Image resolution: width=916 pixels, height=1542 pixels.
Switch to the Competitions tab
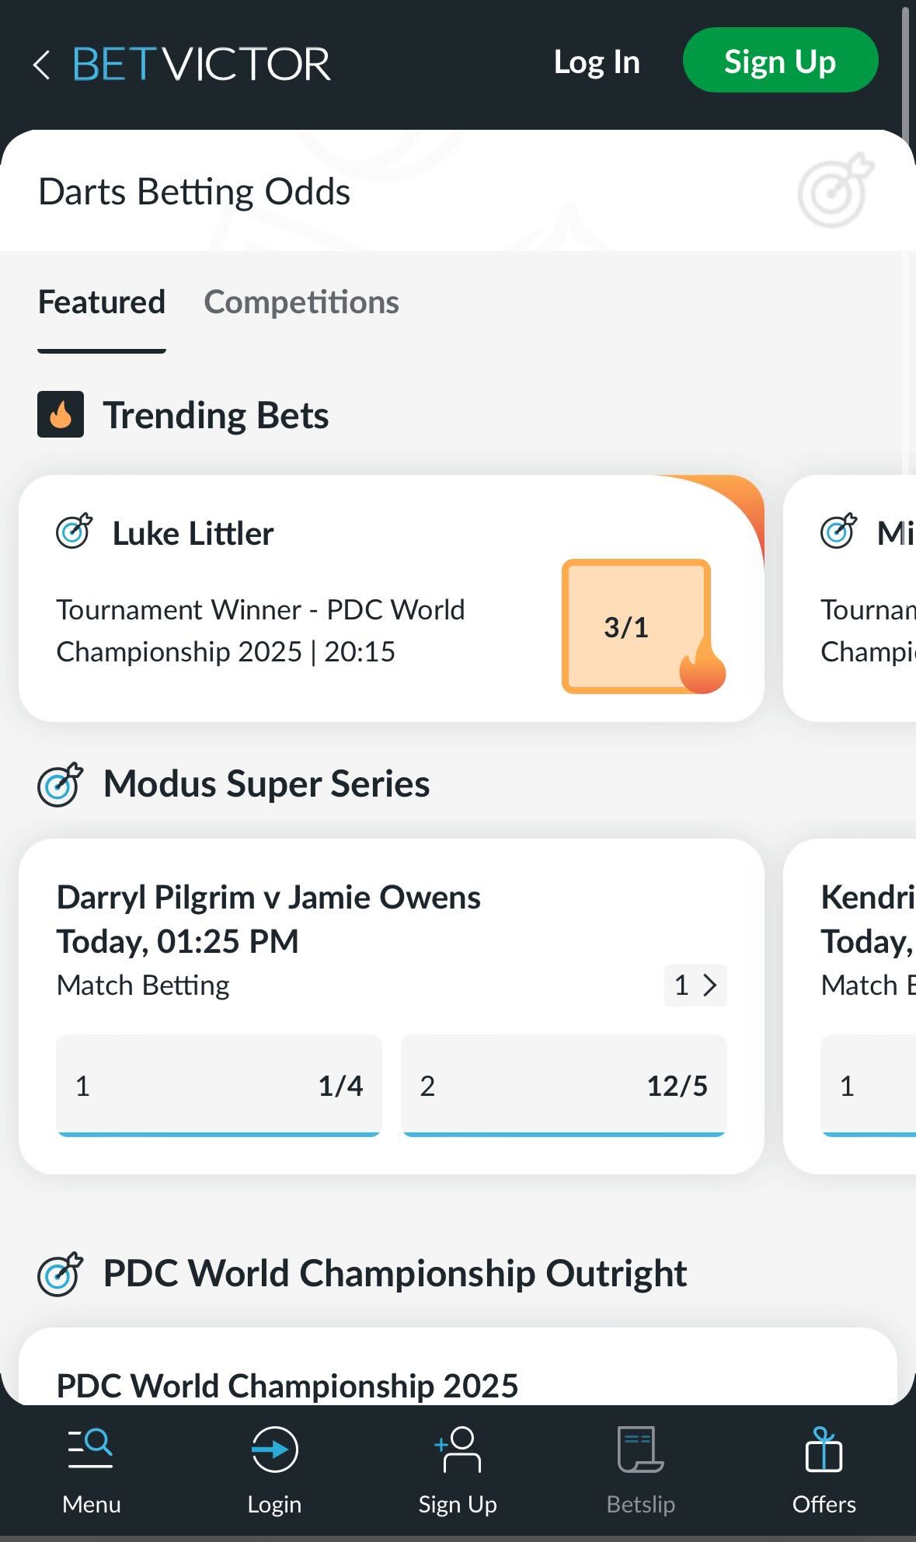[301, 302]
